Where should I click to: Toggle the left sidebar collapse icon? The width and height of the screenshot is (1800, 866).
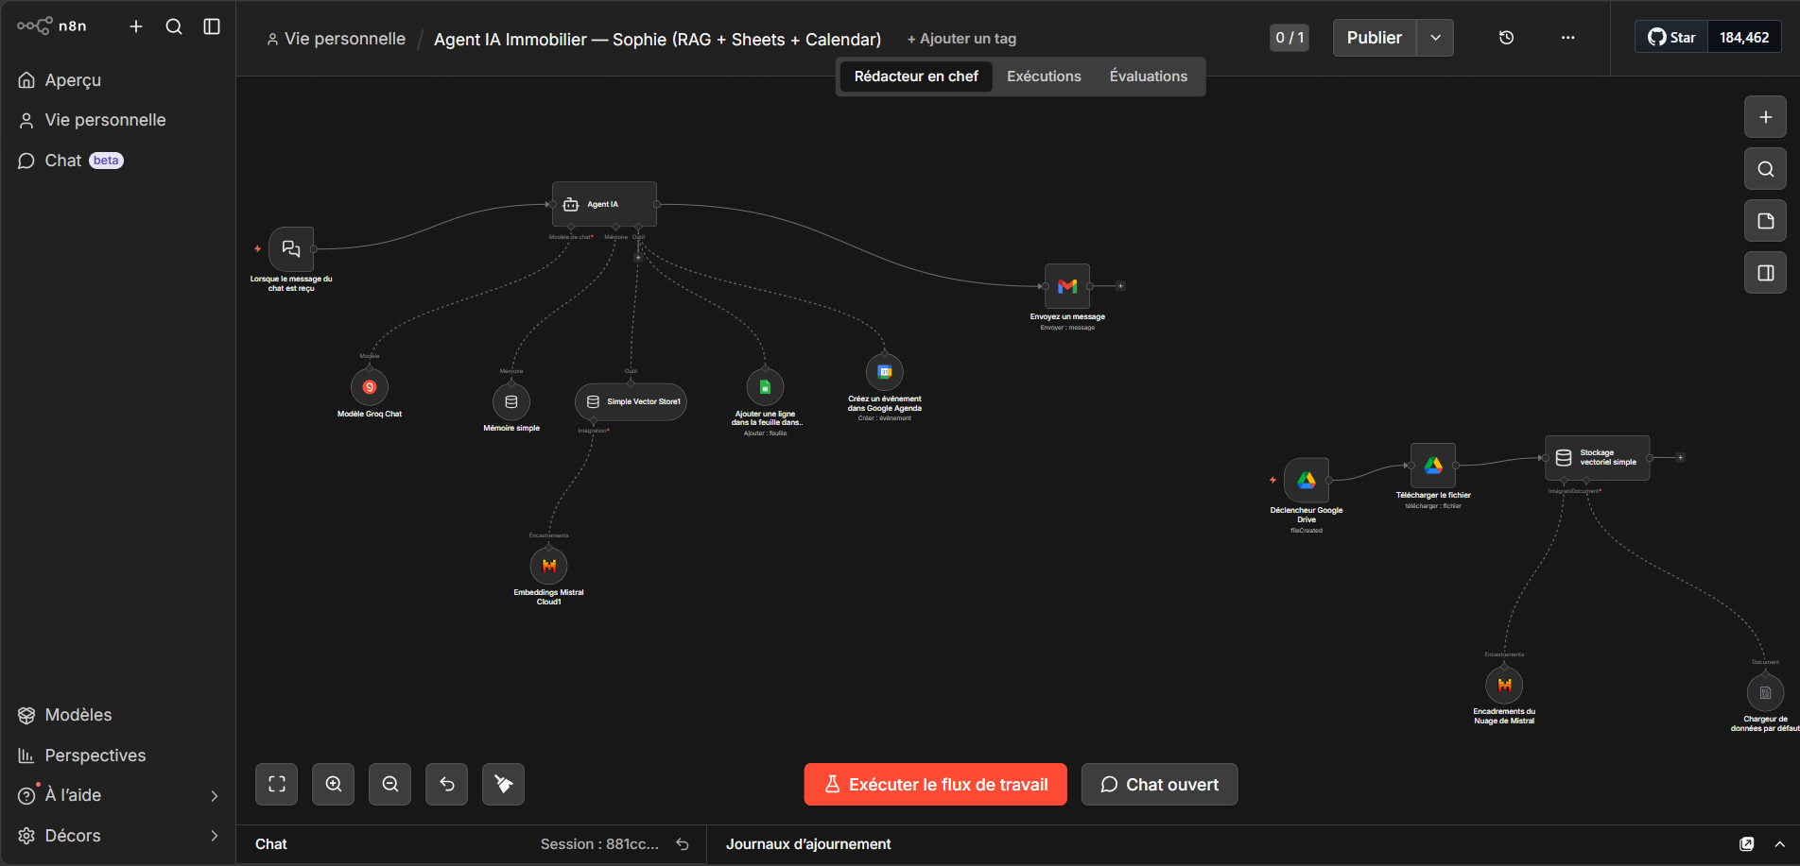point(212,26)
